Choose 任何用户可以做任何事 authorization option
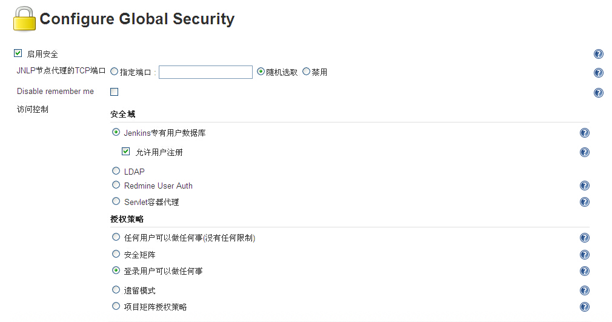The width and height of the screenshot is (612, 322). click(x=116, y=237)
